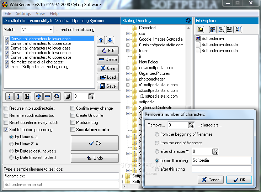The width and height of the screenshot is (261, 192).
Task: Select the Softpedia.avi file icon
Action: (x=198, y=38)
